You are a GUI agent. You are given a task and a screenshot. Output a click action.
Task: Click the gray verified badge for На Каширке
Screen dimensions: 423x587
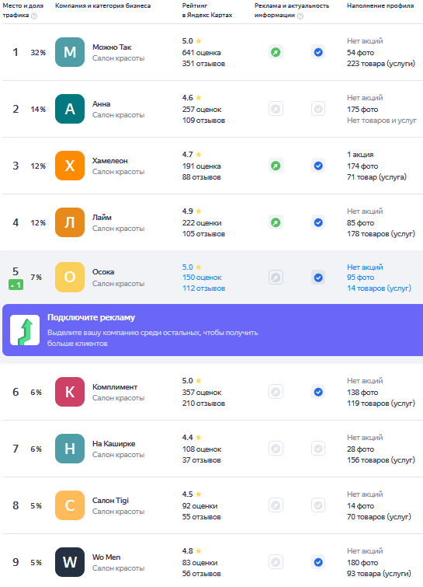(x=318, y=449)
